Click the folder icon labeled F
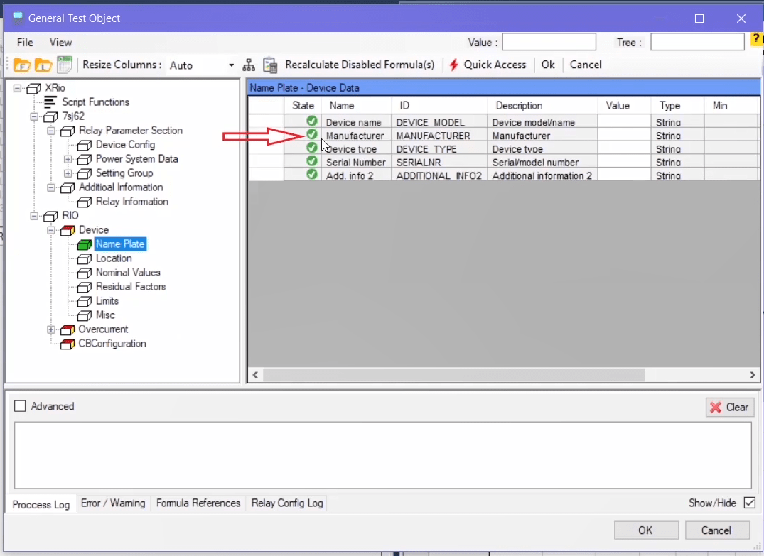Image resolution: width=764 pixels, height=556 pixels. [x=21, y=65]
